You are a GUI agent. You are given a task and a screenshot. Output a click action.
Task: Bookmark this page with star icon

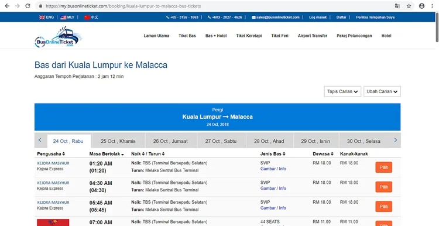pos(409,6)
